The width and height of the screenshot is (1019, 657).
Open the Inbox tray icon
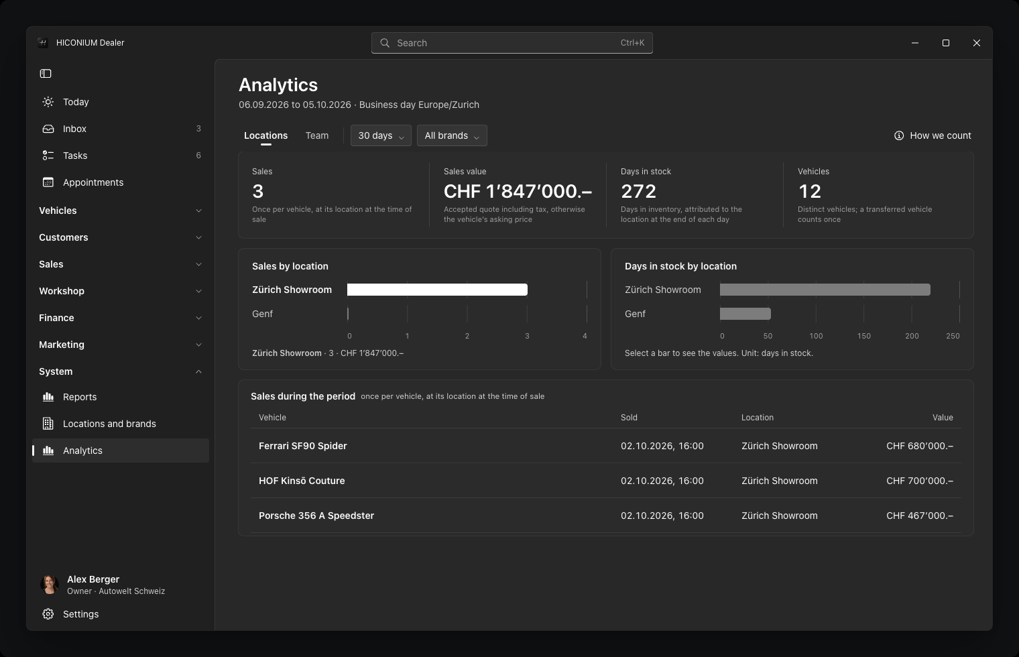coord(48,129)
